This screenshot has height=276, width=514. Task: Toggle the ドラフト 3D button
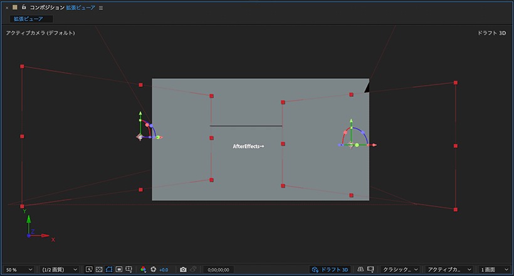(x=330, y=270)
